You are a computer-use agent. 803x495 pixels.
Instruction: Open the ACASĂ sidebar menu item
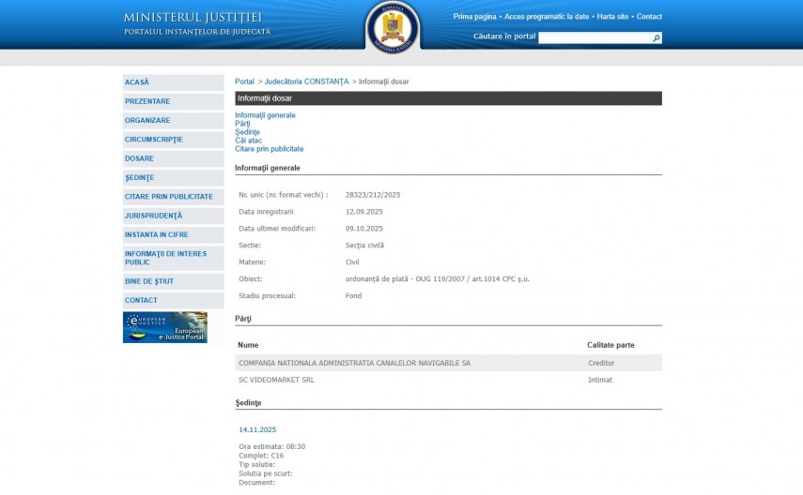point(173,82)
